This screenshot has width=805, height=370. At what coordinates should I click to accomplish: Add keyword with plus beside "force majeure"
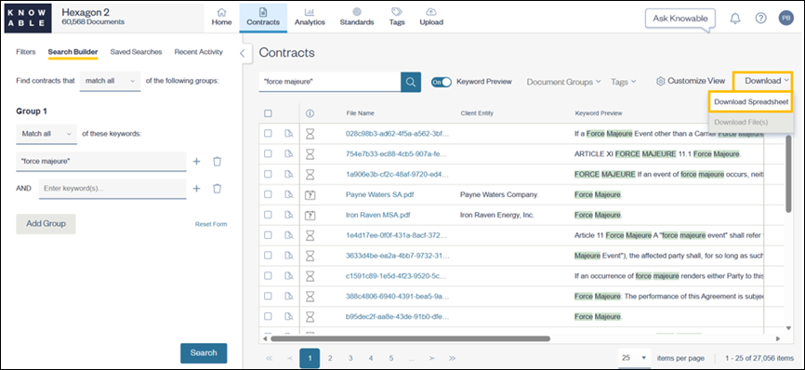click(196, 161)
